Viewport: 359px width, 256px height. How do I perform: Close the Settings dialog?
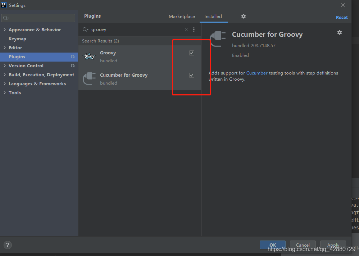point(343,5)
